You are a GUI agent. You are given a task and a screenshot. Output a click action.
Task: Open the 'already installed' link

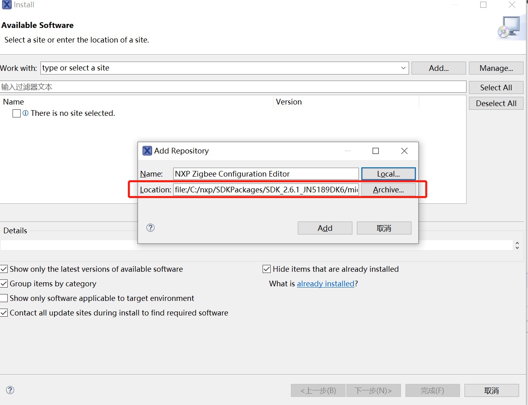(x=325, y=284)
